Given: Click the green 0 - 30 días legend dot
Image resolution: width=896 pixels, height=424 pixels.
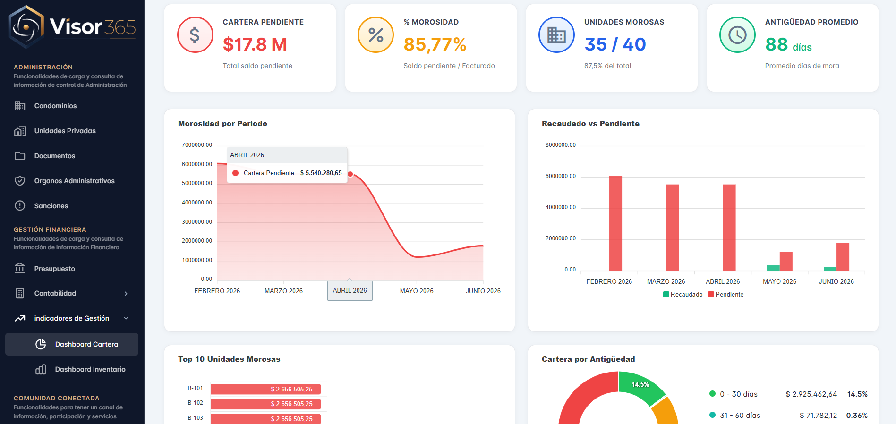Looking at the screenshot, I should coord(712,394).
